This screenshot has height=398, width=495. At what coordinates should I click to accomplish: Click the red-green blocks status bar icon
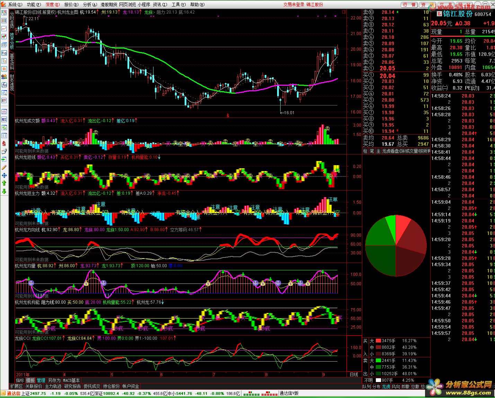pos(260,393)
